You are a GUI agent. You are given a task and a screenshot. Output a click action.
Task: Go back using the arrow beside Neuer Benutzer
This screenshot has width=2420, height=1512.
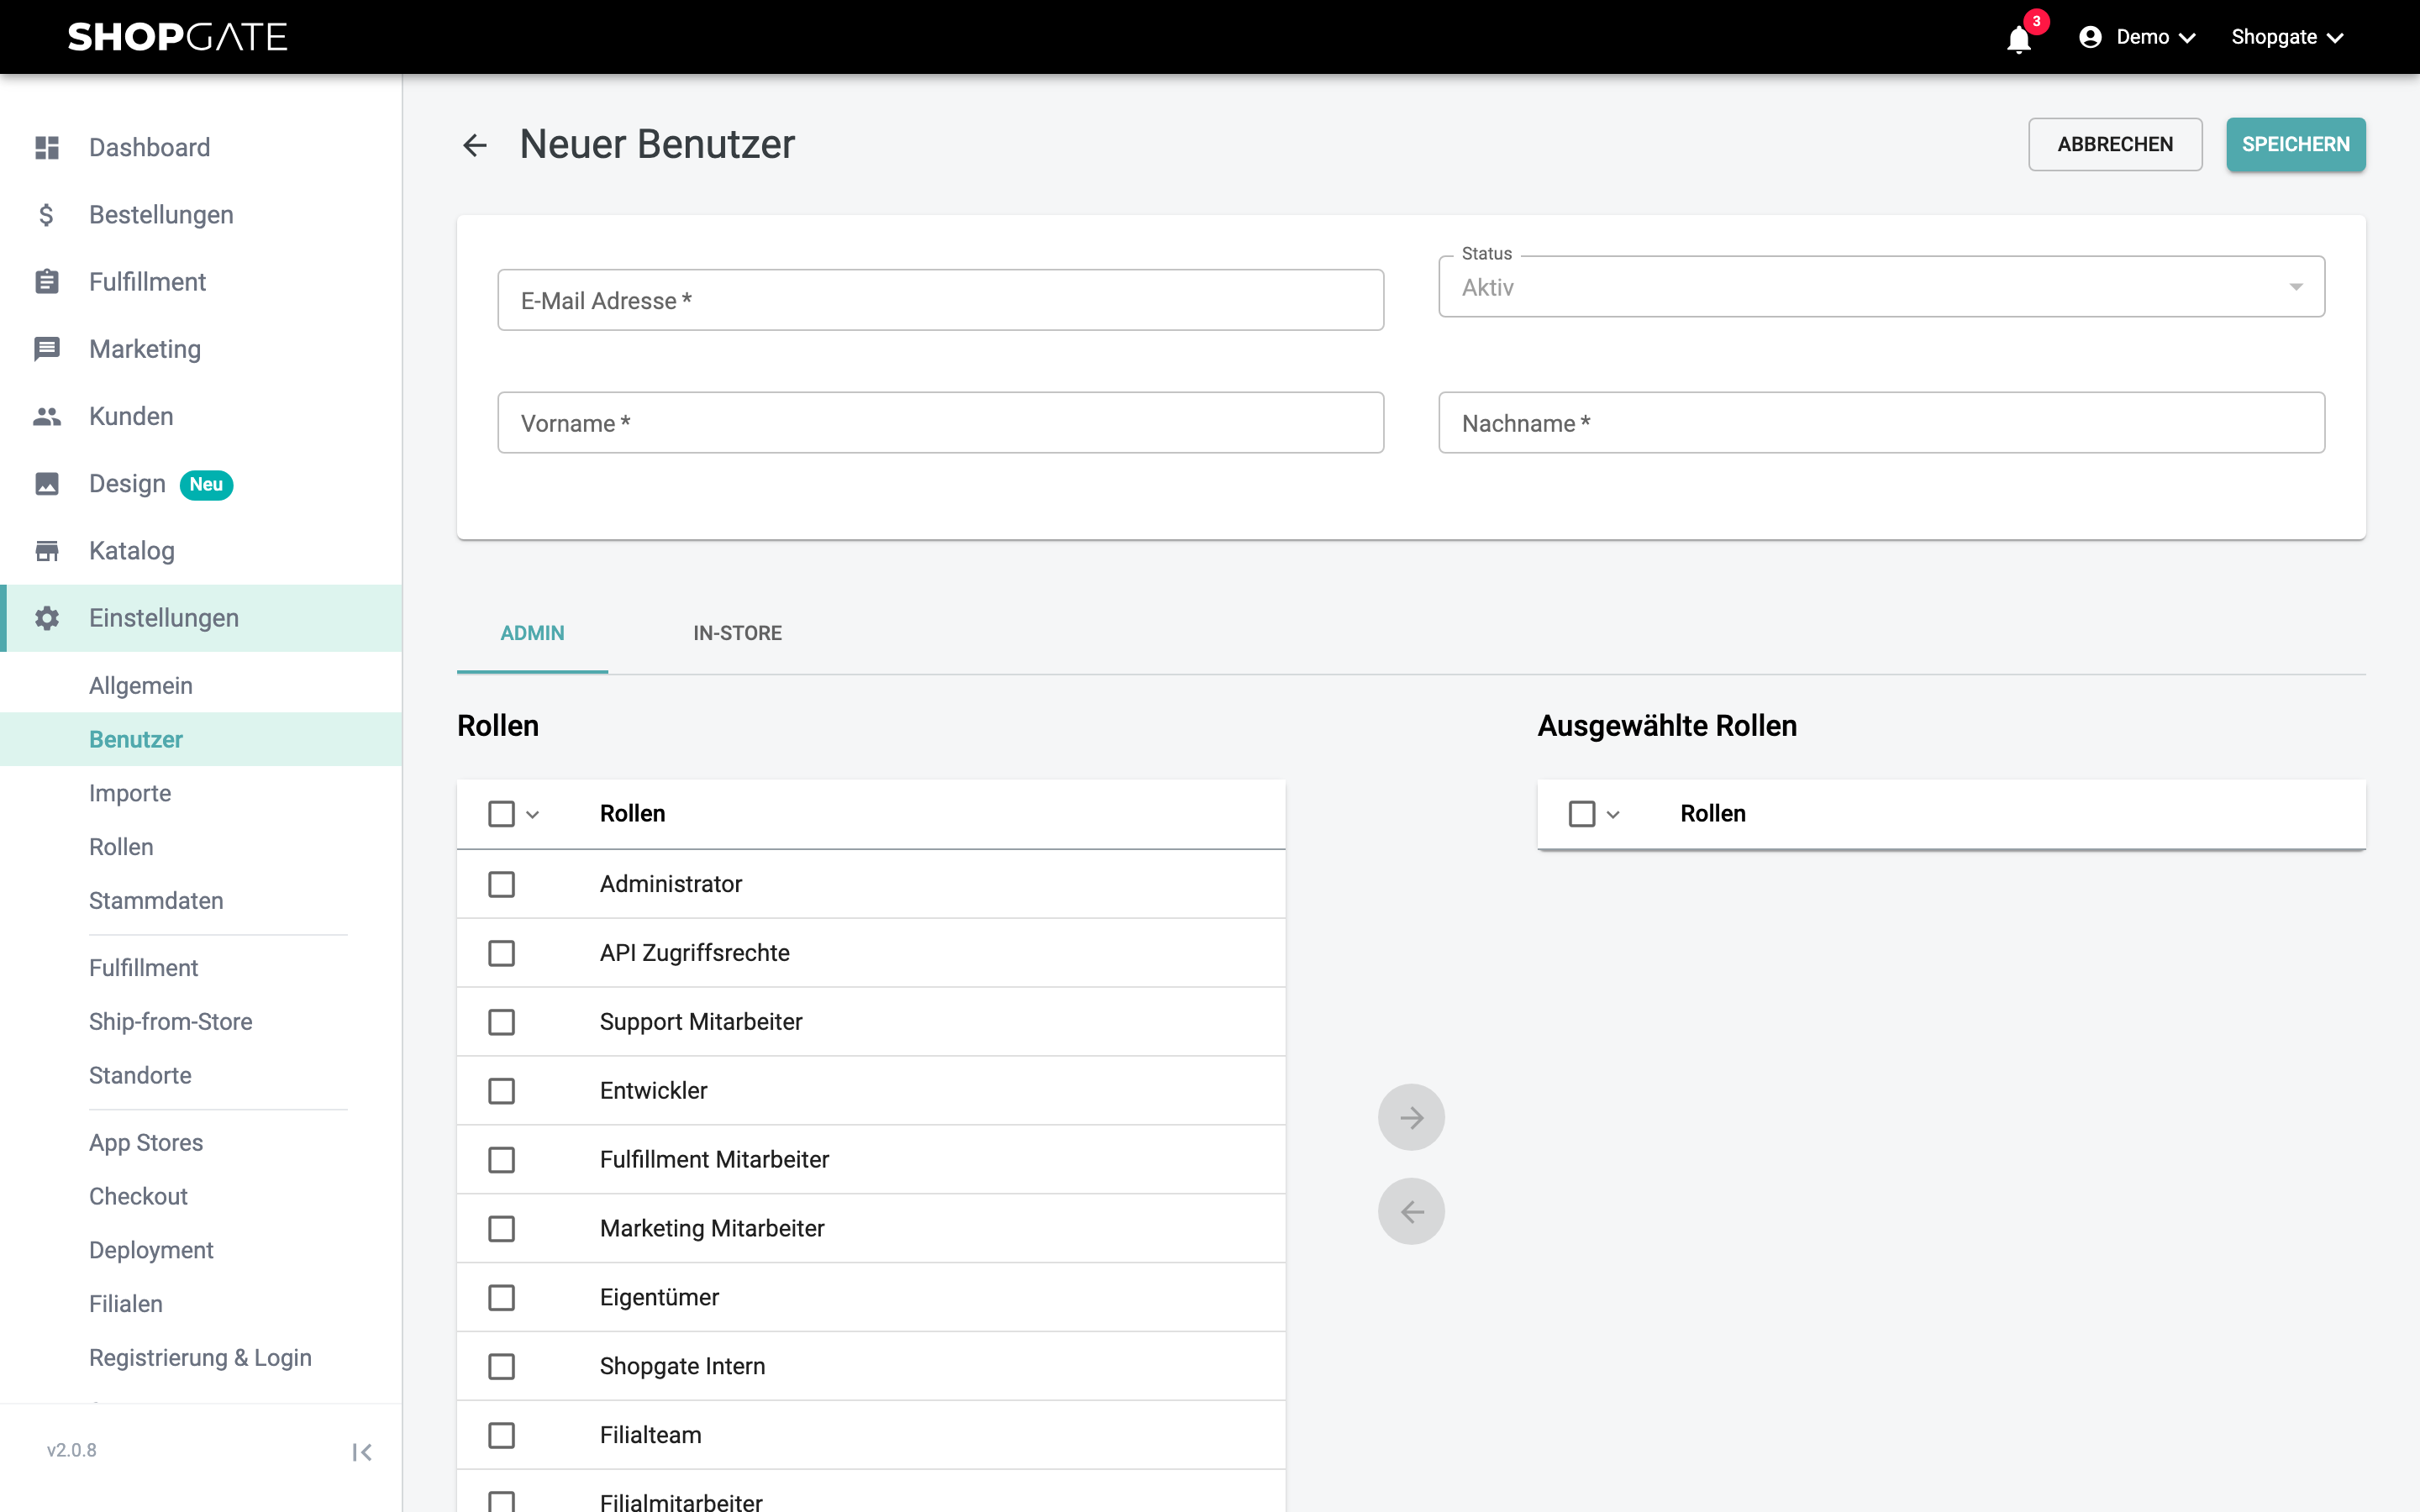[475, 145]
